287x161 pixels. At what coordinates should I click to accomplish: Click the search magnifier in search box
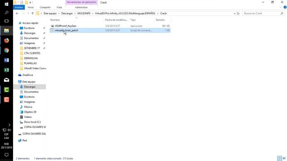tap(282, 13)
